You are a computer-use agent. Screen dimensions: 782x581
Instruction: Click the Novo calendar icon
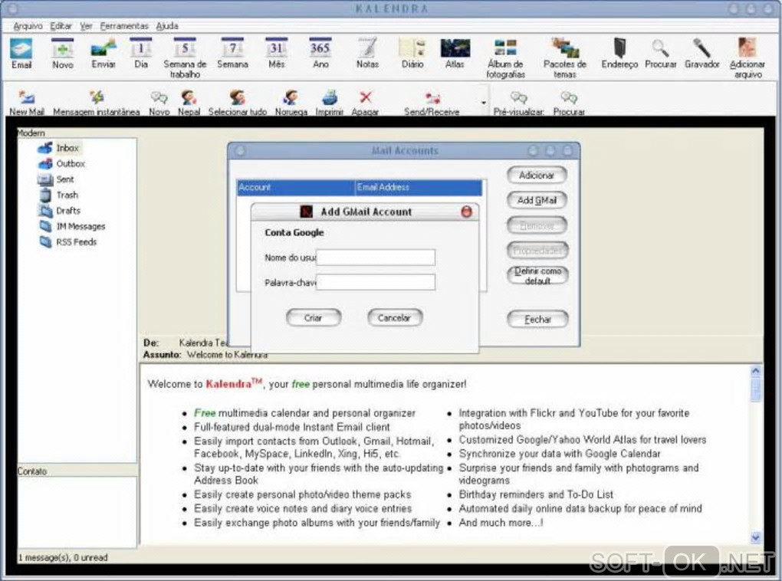pos(62,54)
